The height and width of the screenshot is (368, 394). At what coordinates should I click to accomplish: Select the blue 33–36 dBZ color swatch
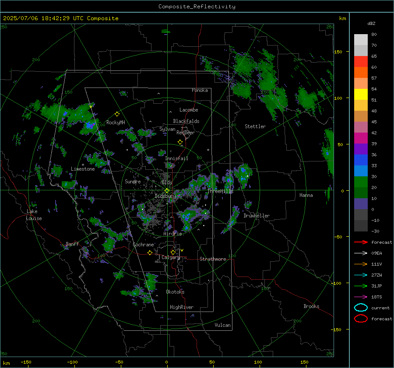[x=361, y=160]
